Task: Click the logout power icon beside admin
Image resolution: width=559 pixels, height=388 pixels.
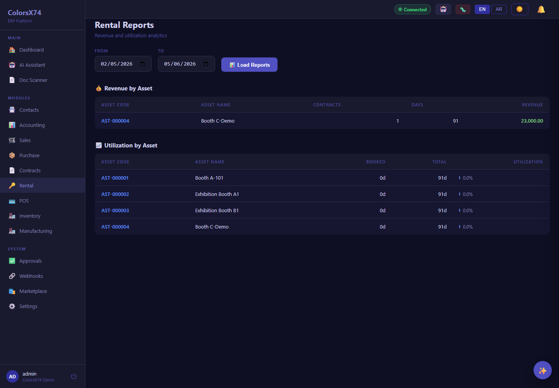Action: (74, 376)
